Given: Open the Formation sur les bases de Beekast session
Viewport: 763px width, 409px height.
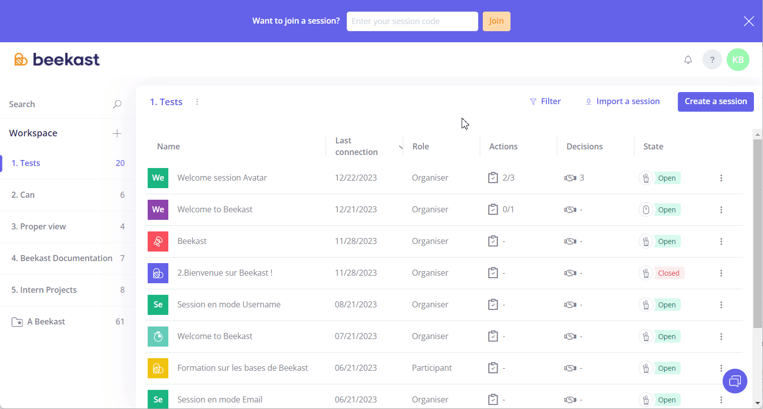Looking at the screenshot, I should click(242, 368).
